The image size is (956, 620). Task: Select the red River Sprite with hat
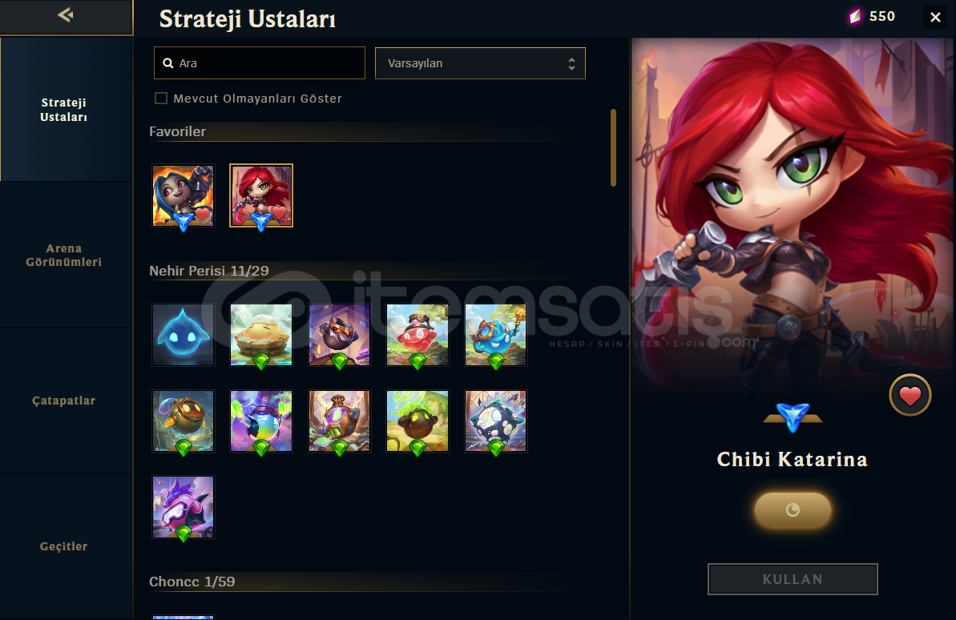(417, 335)
